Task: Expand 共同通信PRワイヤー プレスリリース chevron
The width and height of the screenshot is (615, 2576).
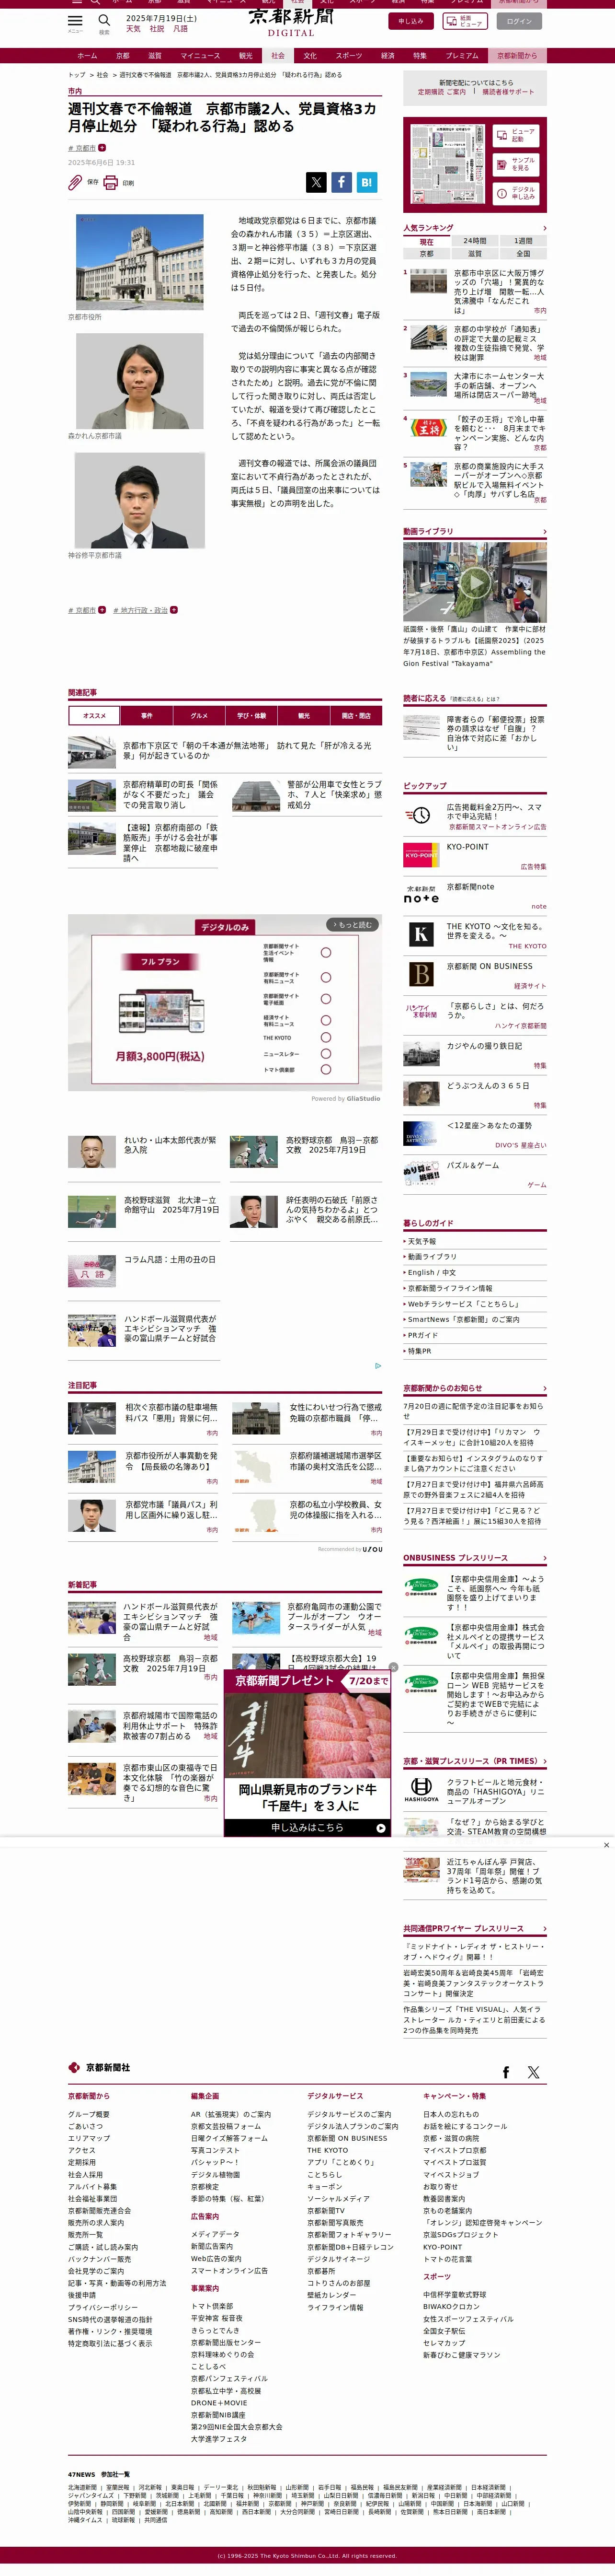Action: point(544,1929)
